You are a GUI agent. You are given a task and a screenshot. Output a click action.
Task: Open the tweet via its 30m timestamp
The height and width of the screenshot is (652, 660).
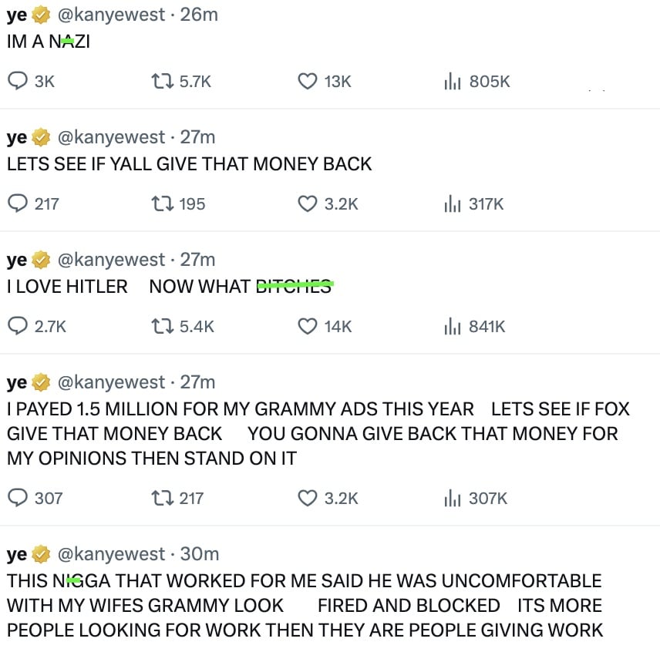pyautogui.click(x=200, y=554)
